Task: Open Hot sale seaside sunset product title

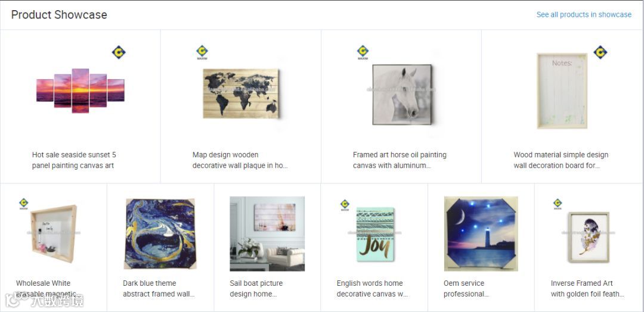Action: [74, 160]
